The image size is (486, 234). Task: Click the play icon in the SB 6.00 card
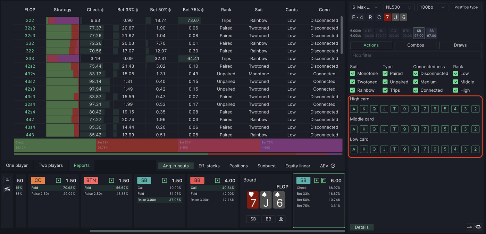coord(317,181)
